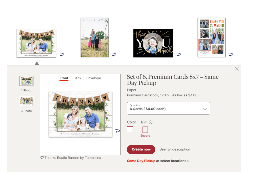Viewport: 254px width, 177px height.
Task: Select the Front tab
Action: 64,78
